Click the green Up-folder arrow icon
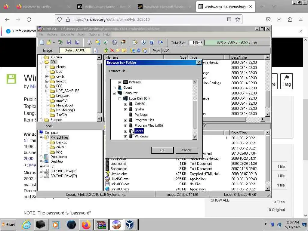 pyautogui.click(x=106, y=51)
